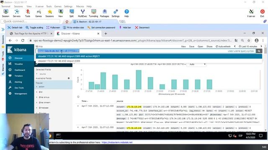Click the Chrome address bar URL
The height and width of the screenshot is (150, 268).
[132, 40]
